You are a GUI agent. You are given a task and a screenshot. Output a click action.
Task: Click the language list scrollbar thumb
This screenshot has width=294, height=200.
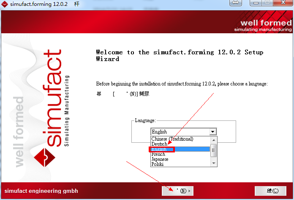214,150
